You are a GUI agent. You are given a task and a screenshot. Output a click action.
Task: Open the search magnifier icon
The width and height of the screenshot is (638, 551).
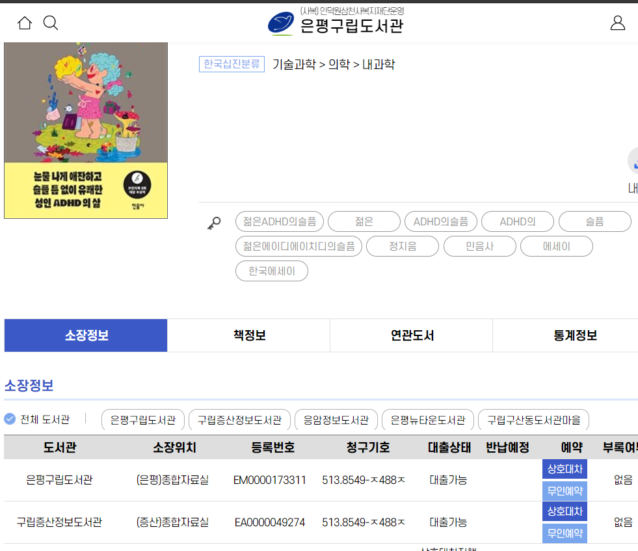coord(51,23)
